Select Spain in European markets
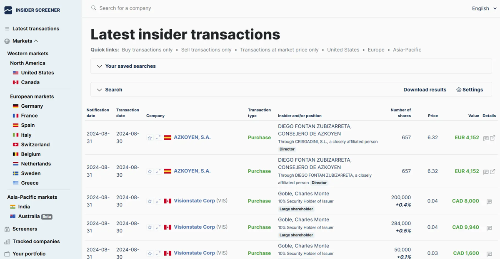Image resolution: width=500 pixels, height=259 pixels. (28, 125)
